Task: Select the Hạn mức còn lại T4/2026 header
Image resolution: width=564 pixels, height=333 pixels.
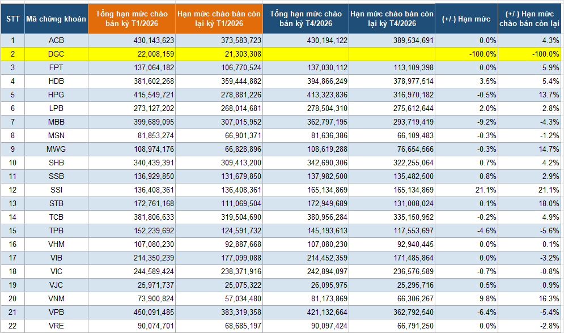Action: [392, 19]
